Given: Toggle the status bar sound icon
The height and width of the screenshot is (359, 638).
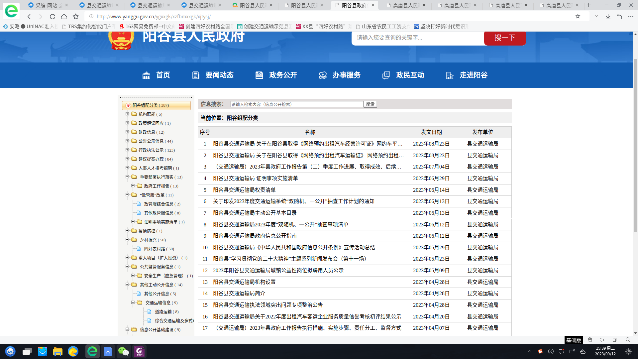Looking at the screenshot, I should click(x=602, y=340).
